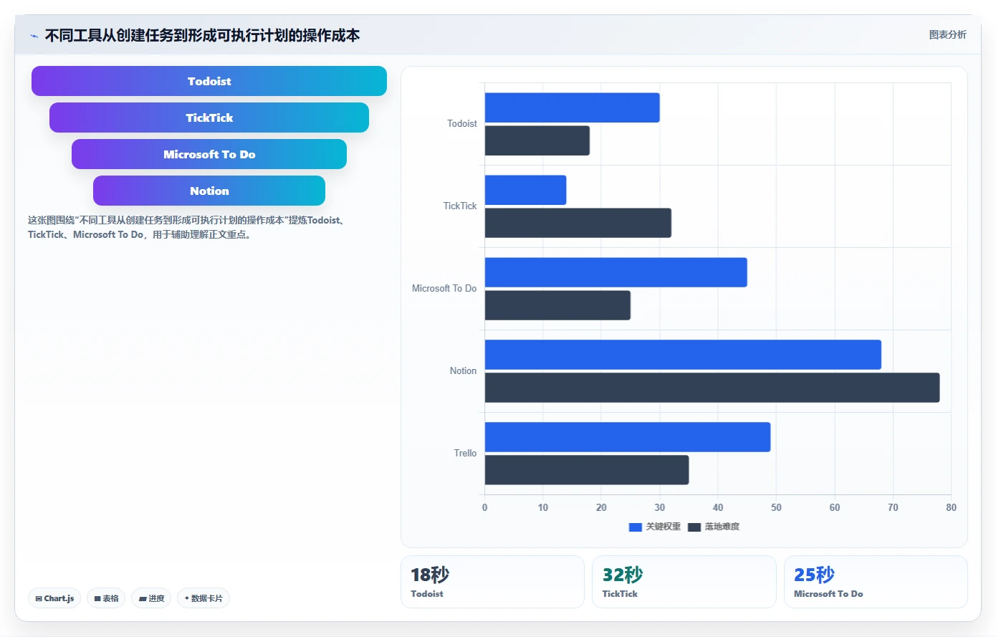The height and width of the screenshot is (637, 996).
Task: Click the x-axis value 80
Action: [x=951, y=507]
